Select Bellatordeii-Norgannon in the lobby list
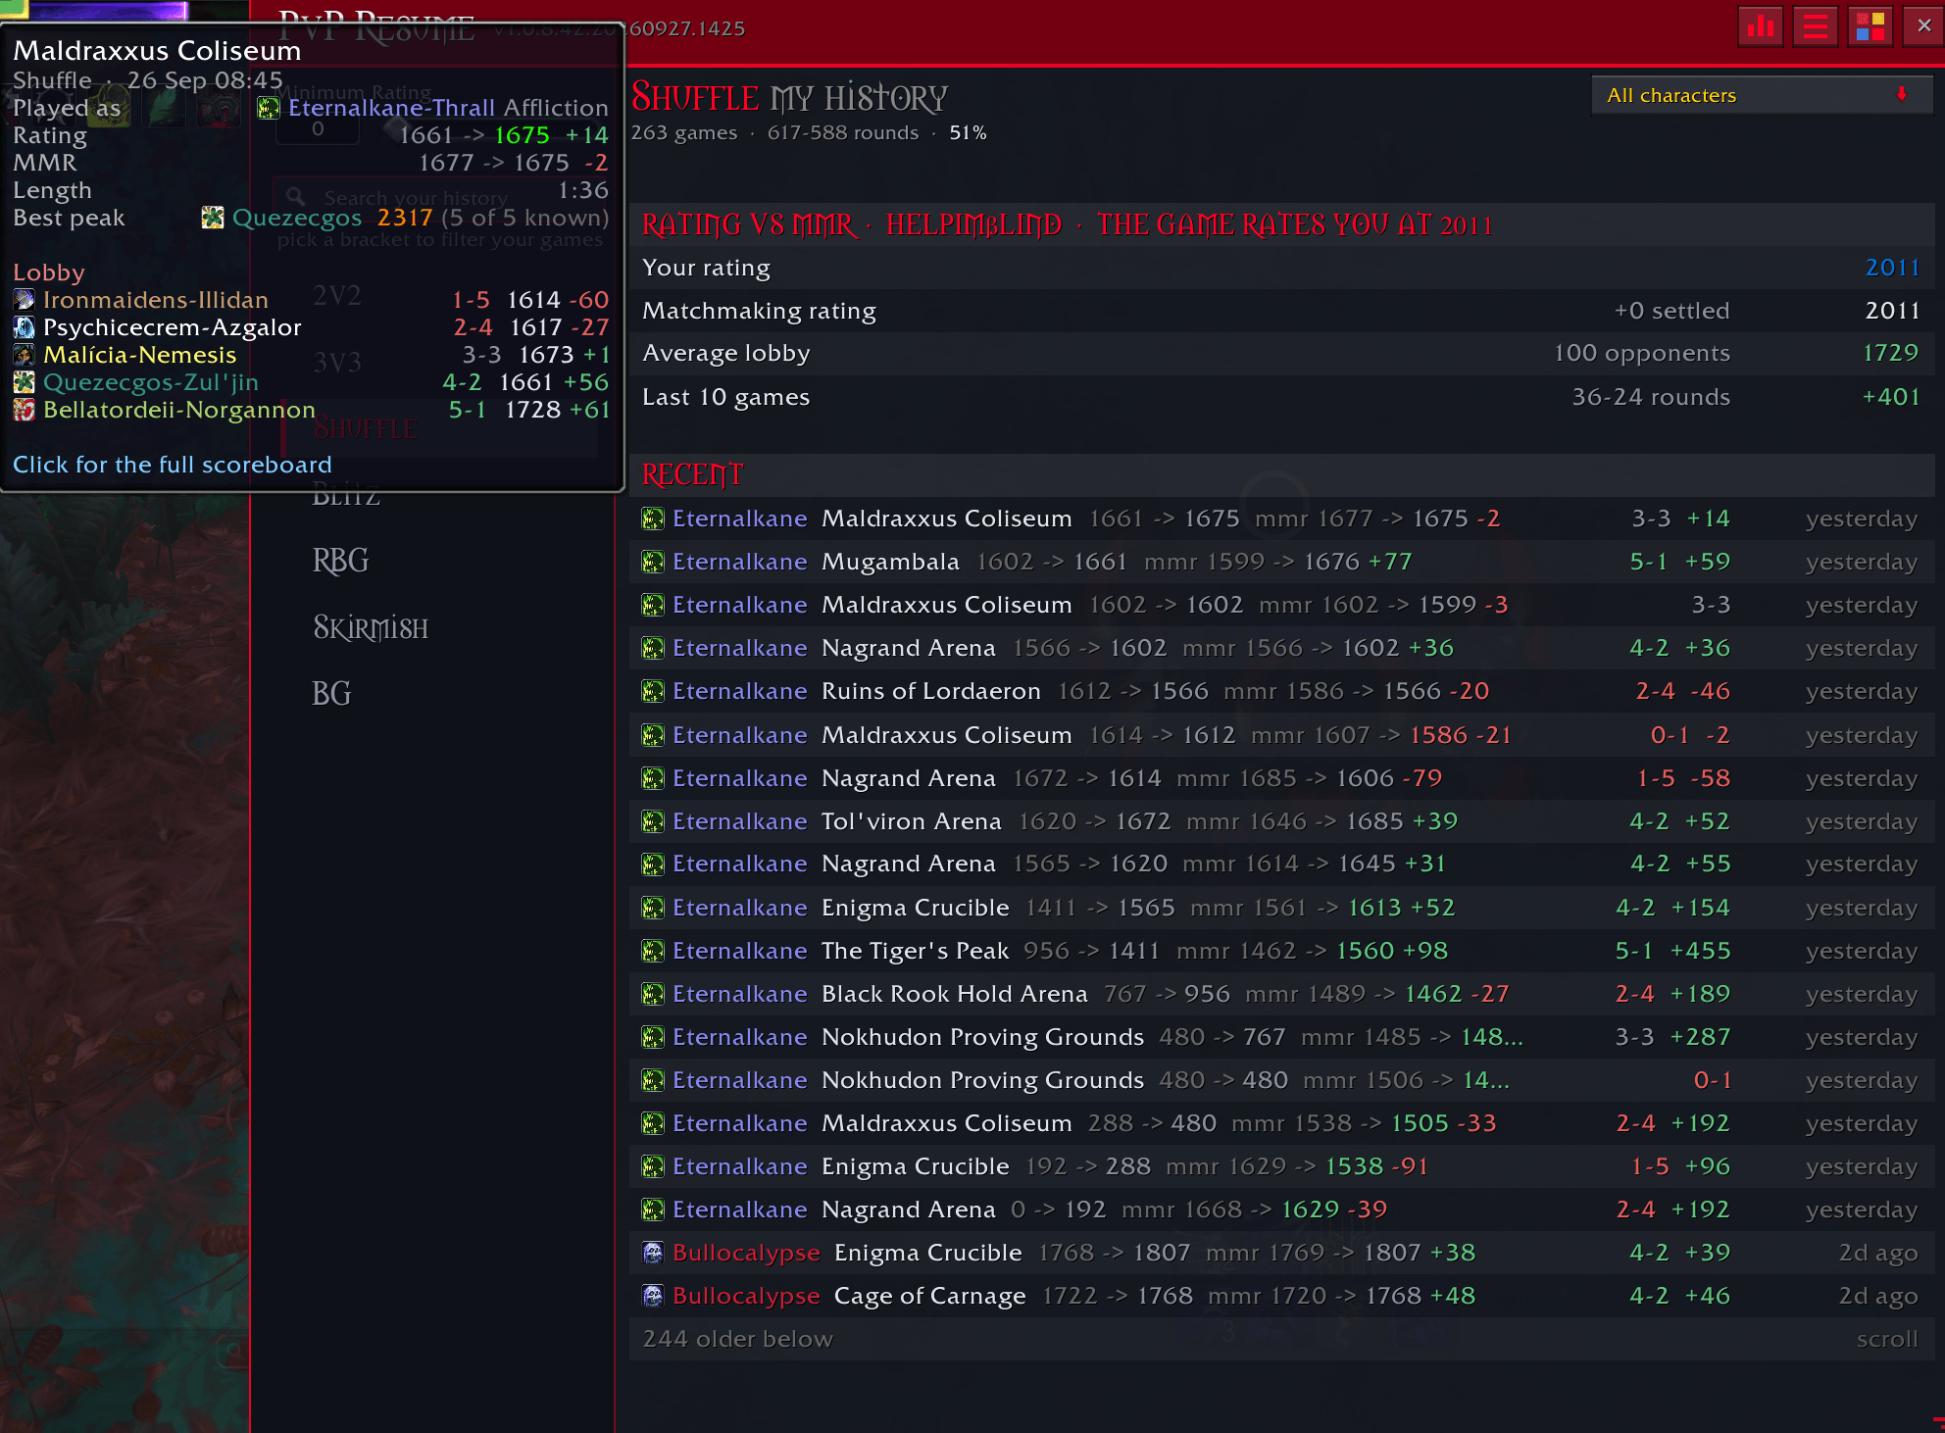This screenshot has height=1433, width=1945. pos(179,410)
